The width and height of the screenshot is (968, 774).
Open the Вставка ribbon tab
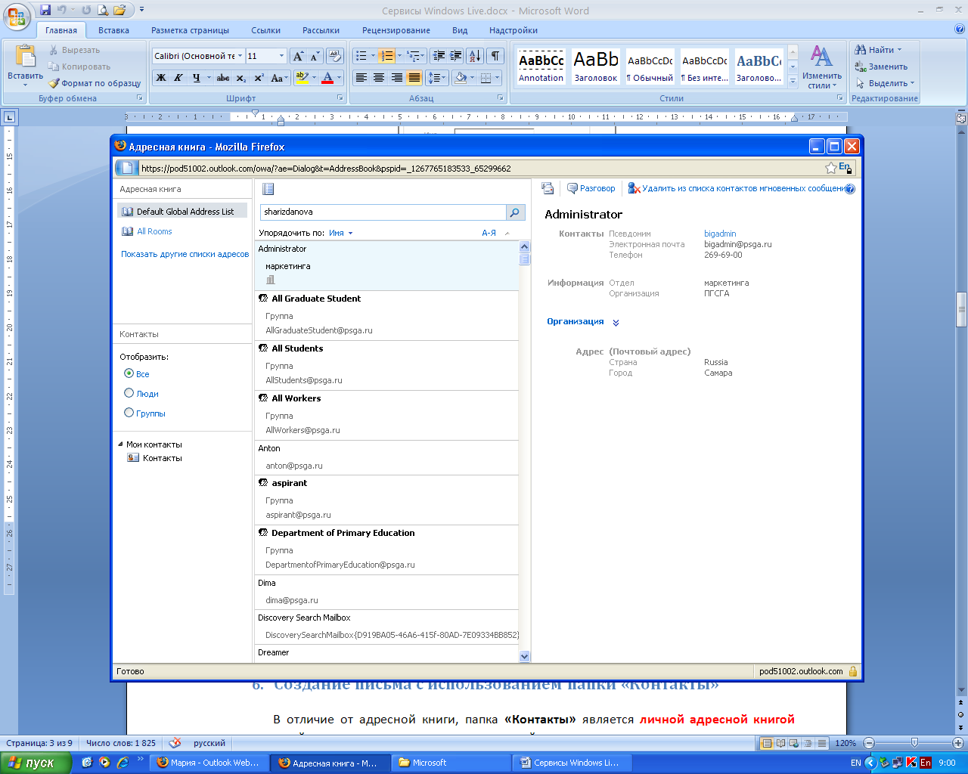point(113,30)
